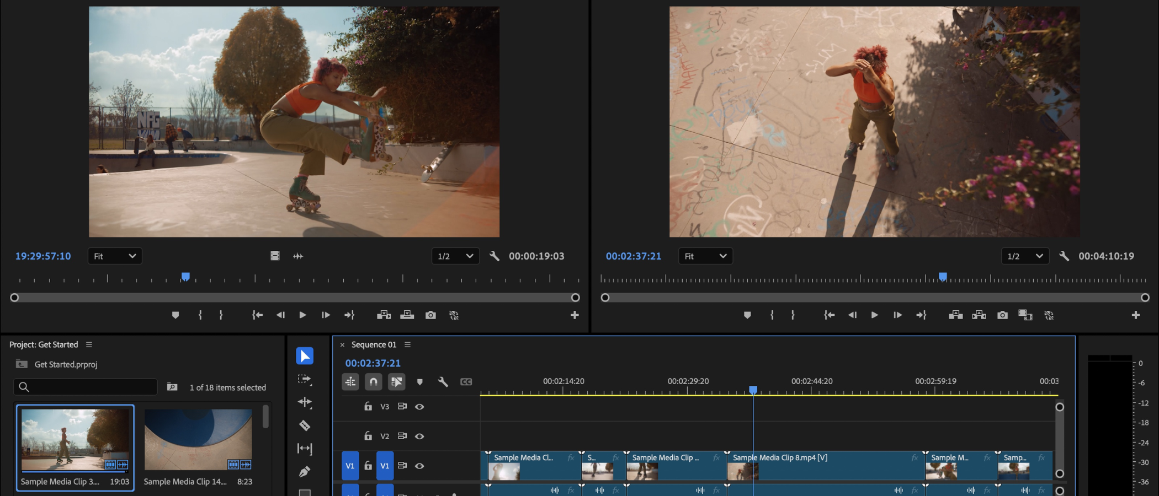Toggle snapping with the magnet icon
This screenshot has height=496, width=1159.
[x=373, y=381]
